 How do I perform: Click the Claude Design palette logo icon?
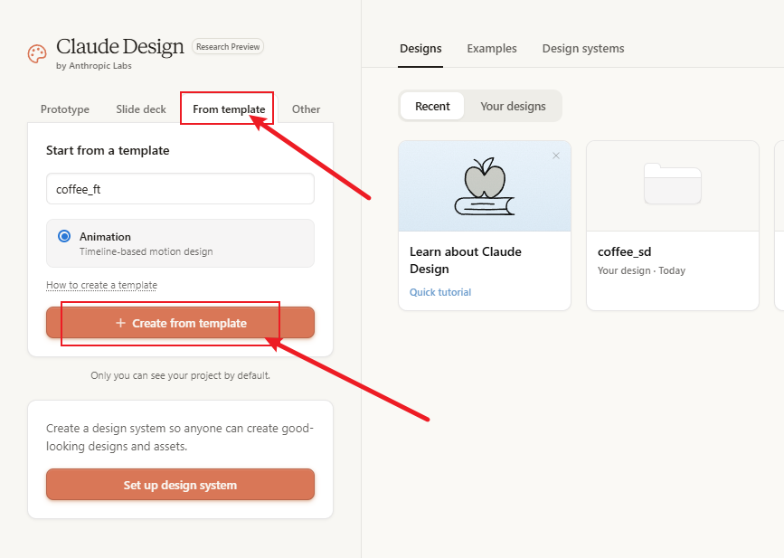tap(37, 53)
